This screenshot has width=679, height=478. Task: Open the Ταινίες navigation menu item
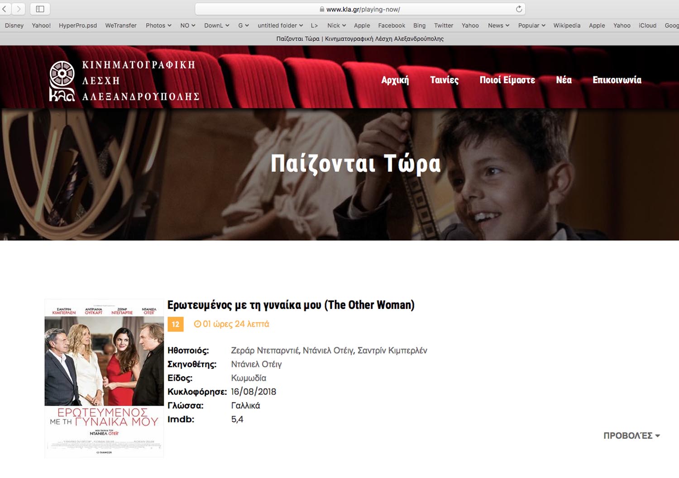pyautogui.click(x=444, y=80)
